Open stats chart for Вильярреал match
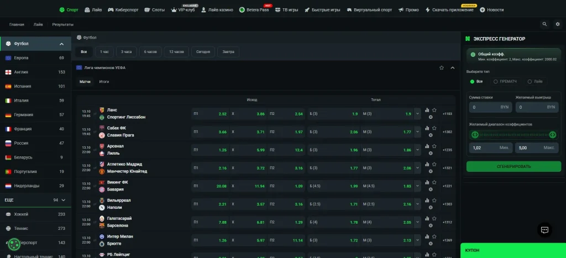The height and width of the screenshot is (258, 566). tap(427, 200)
